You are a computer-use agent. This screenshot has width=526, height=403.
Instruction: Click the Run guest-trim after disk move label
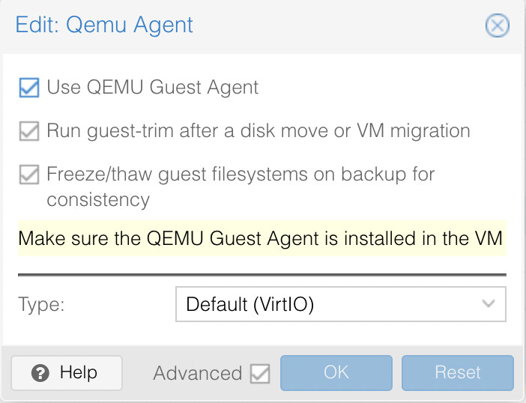[259, 131]
